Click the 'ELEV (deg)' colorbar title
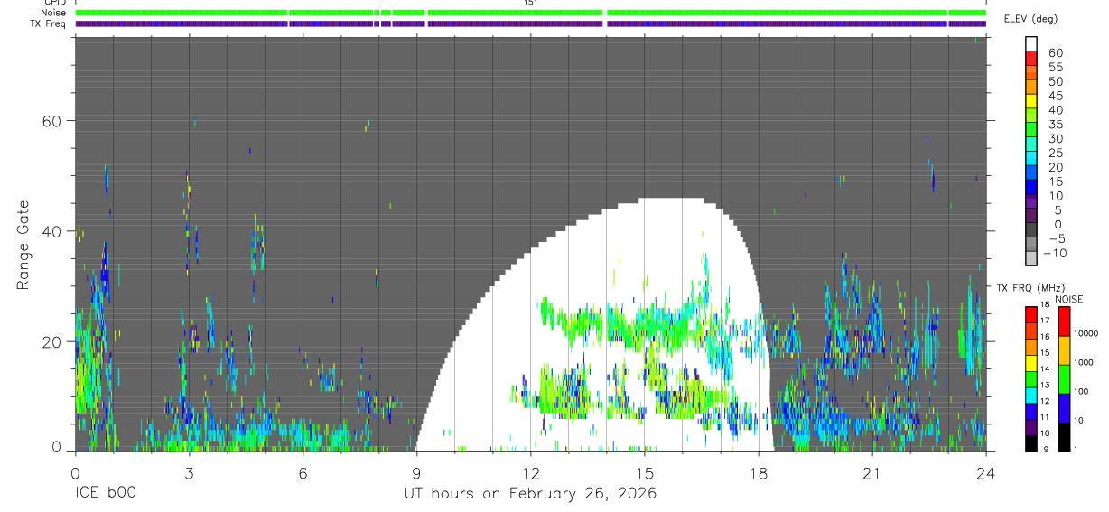Image resolution: width=1109 pixels, height=512 pixels. tap(1031, 19)
